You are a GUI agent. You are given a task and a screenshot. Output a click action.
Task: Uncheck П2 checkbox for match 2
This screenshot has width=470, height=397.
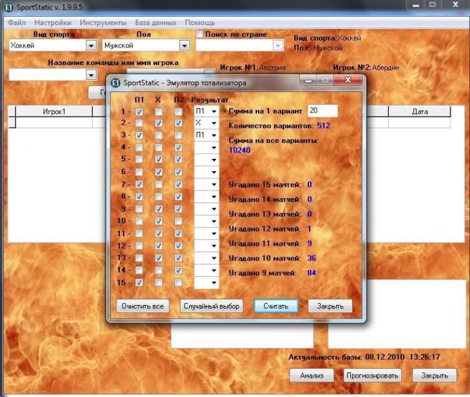coord(178,123)
